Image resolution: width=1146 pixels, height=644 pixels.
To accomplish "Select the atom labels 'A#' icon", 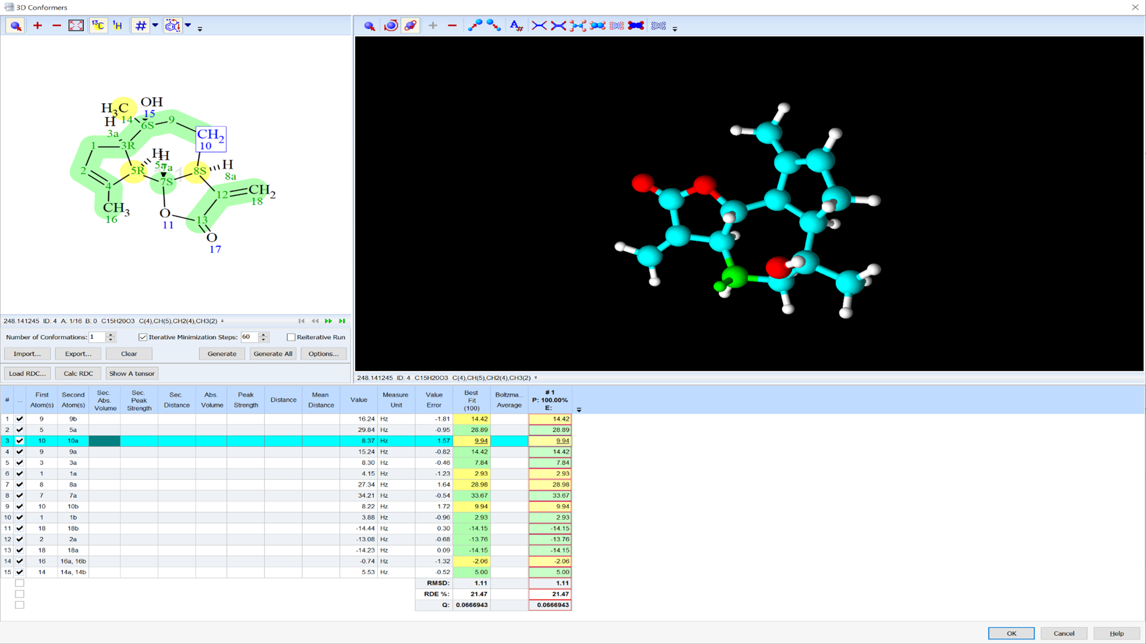I will (516, 26).
